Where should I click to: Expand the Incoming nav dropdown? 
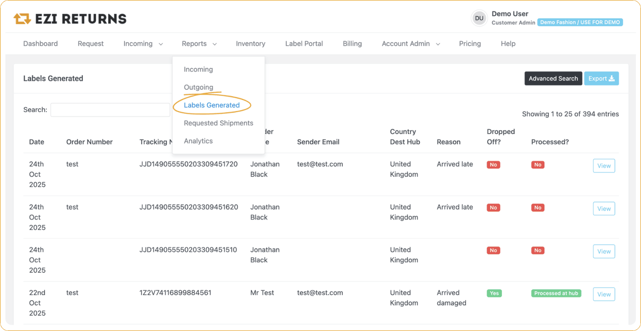point(143,44)
